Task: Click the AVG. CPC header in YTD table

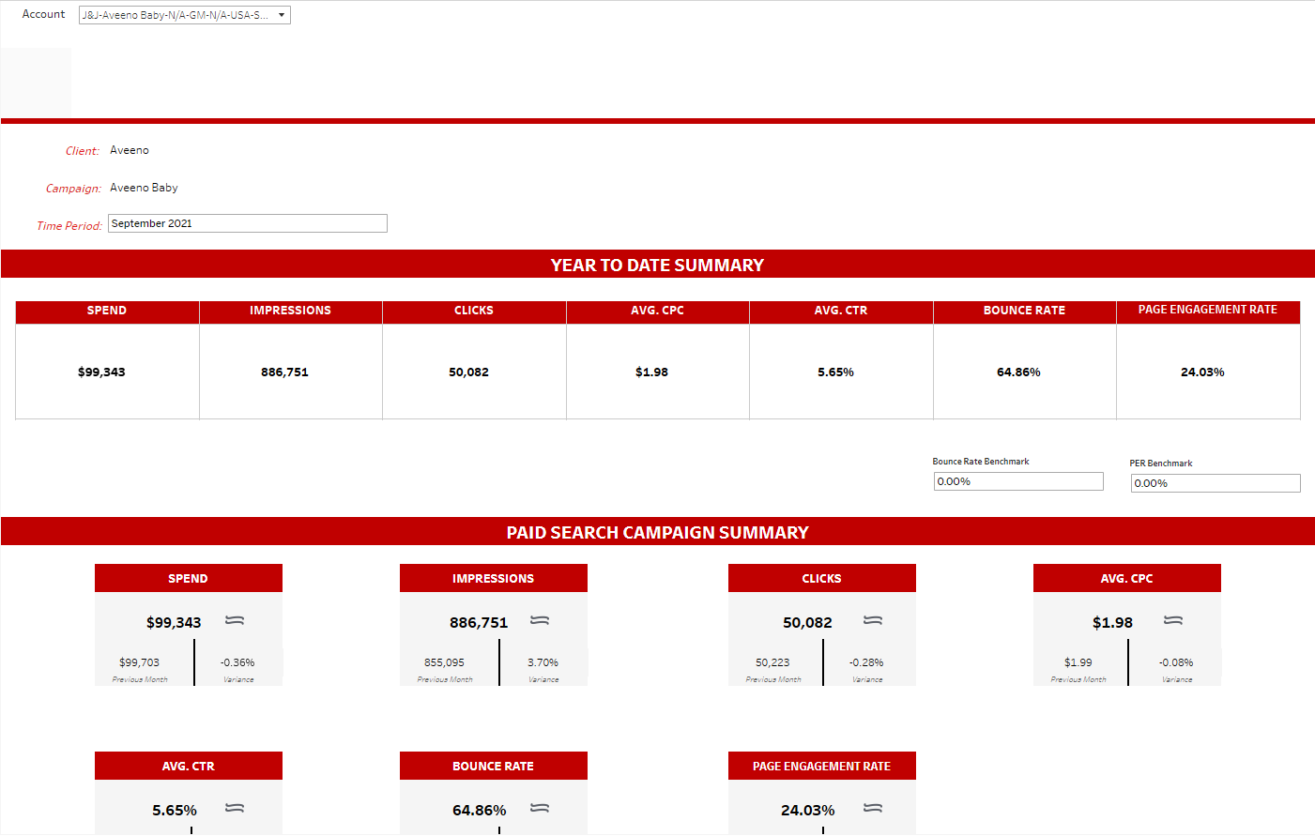Action: tap(657, 312)
